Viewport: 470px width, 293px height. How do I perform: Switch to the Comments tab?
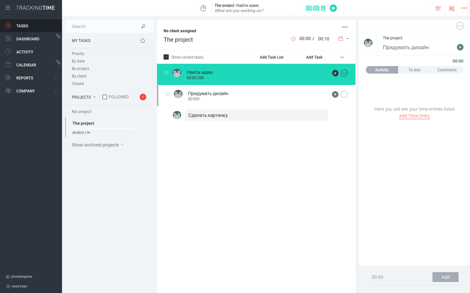(x=447, y=70)
